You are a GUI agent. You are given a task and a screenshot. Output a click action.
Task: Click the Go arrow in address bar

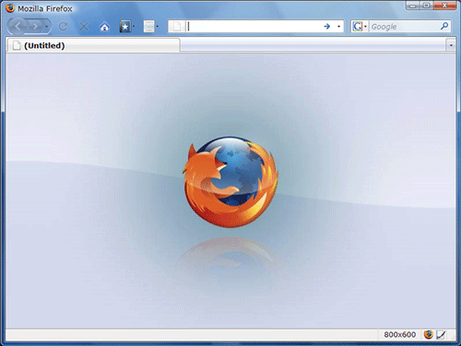click(x=327, y=27)
